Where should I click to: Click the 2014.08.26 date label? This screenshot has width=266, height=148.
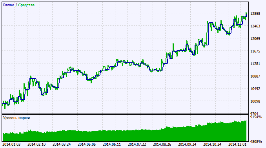click(162, 144)
